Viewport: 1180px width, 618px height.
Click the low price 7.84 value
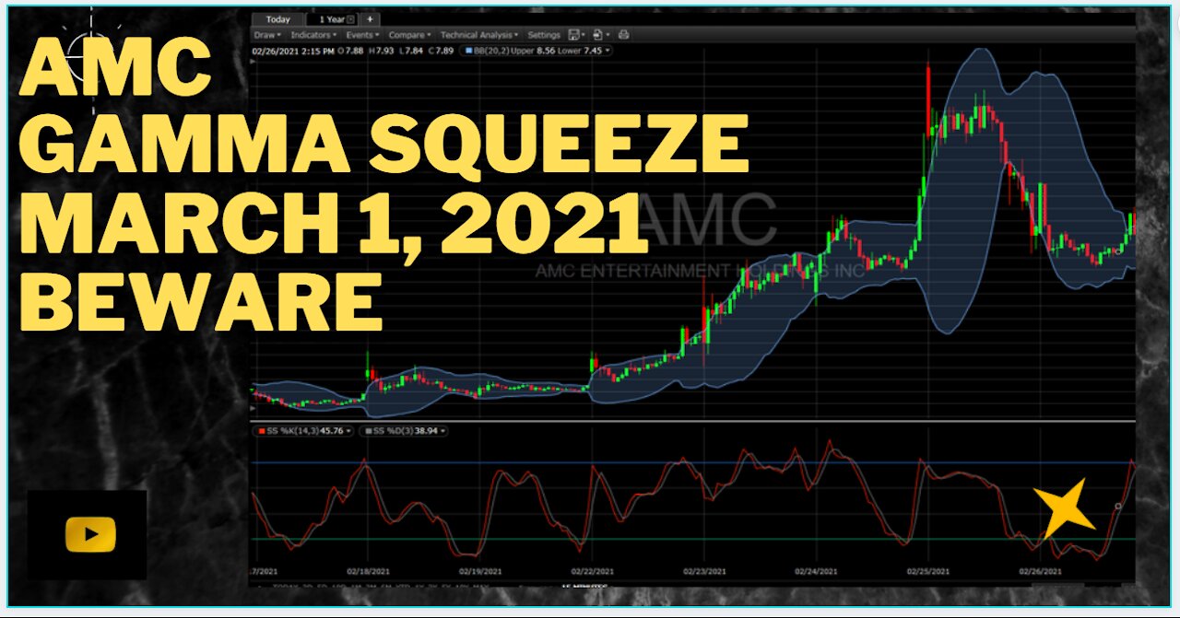pyautogui.click(x=414, y=51)
